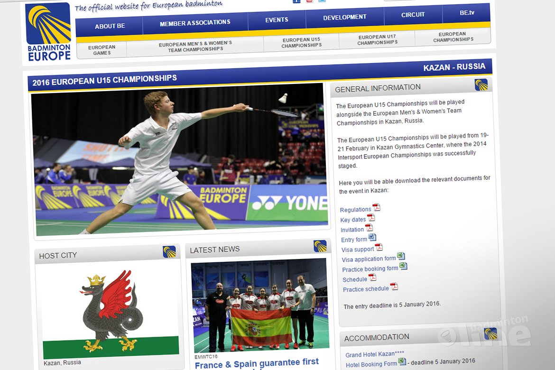Open the Schedule link

[x=355, y=279]
